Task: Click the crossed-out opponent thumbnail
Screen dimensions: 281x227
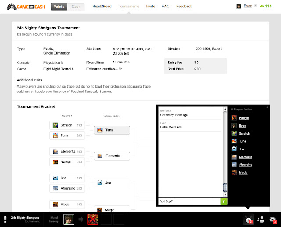Action: tap(93, 219)
